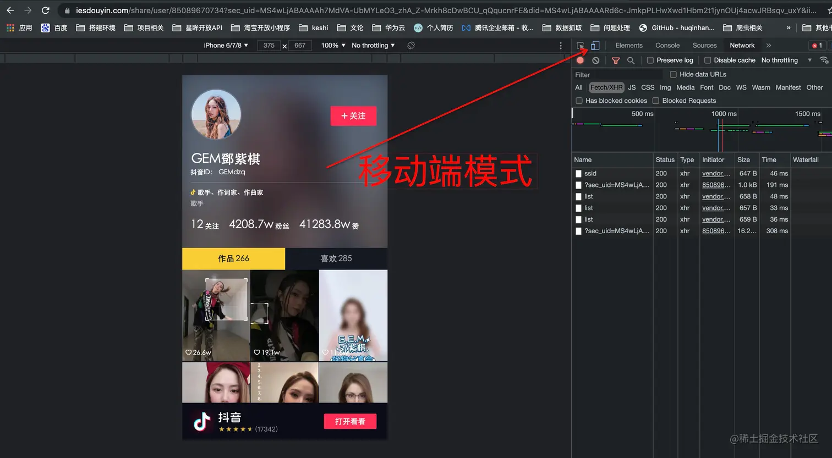The width and height of the screenshot is (832, 458).
Task: Edit the viewport width field 375
Action: 269,46
